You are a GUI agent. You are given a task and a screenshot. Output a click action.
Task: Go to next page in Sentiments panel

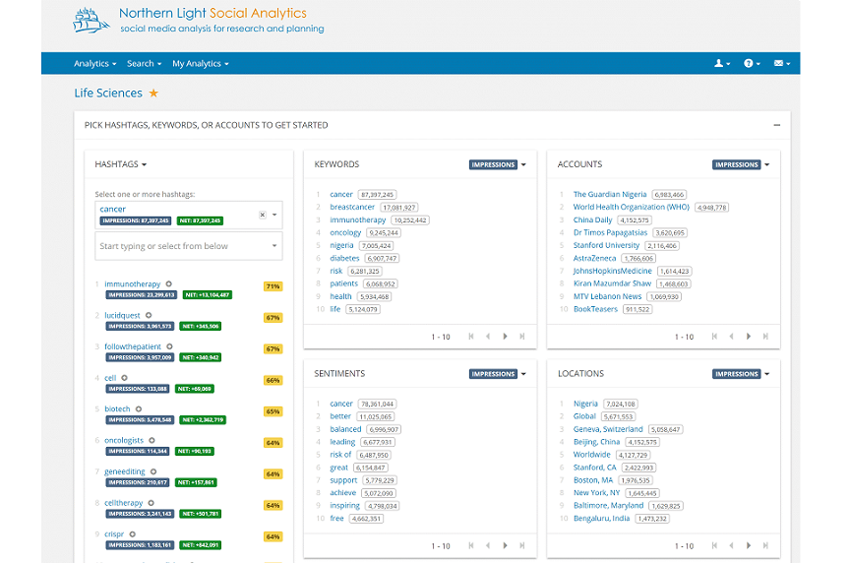click(x=506, y=545)
